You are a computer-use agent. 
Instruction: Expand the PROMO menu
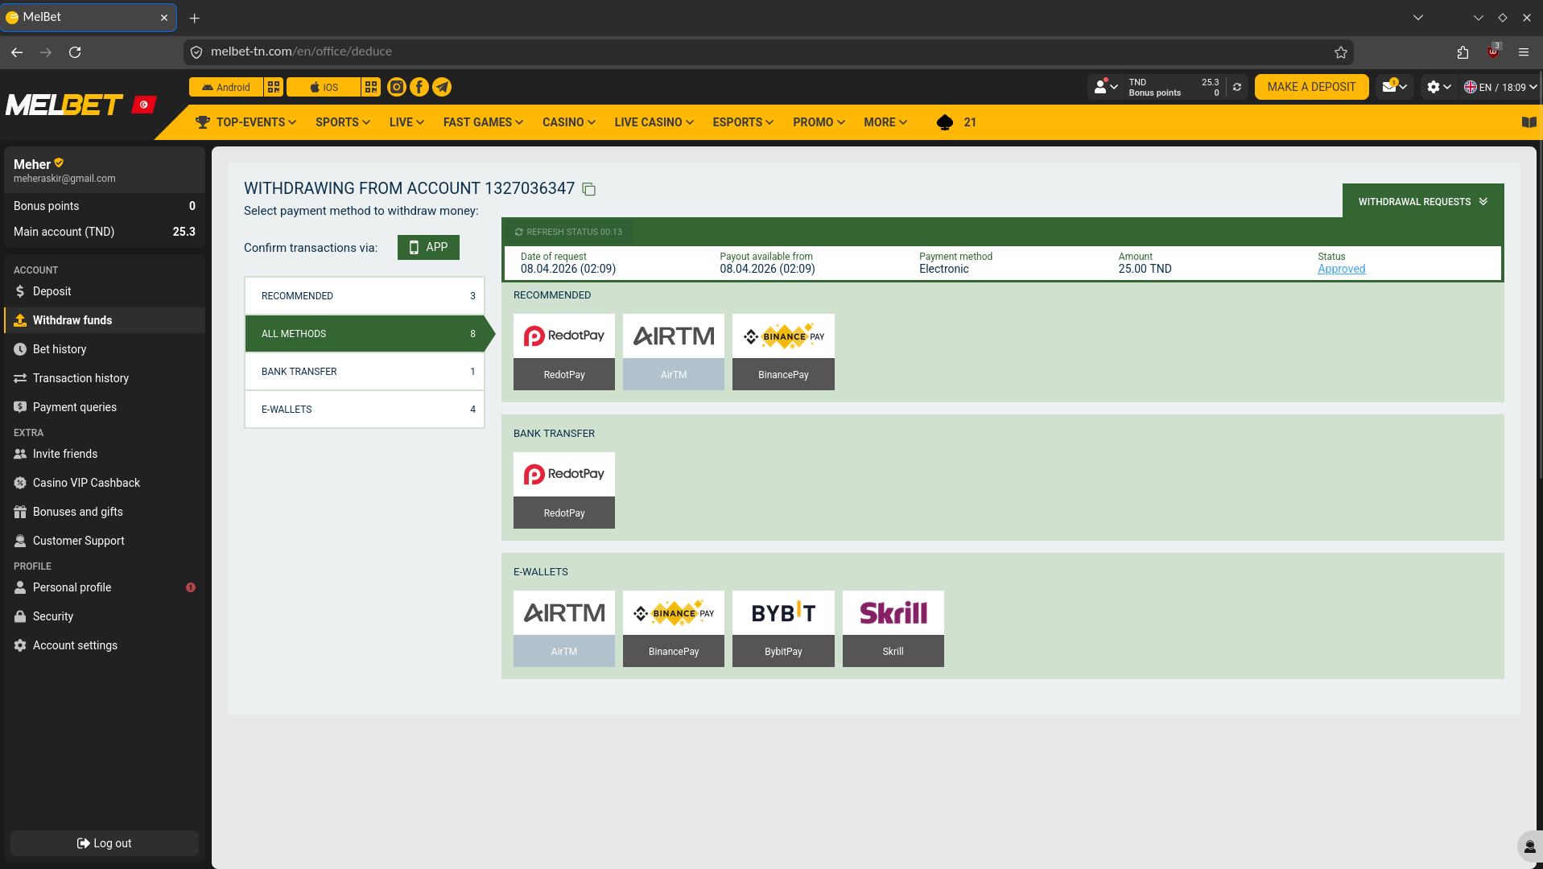tap(819, 122)
